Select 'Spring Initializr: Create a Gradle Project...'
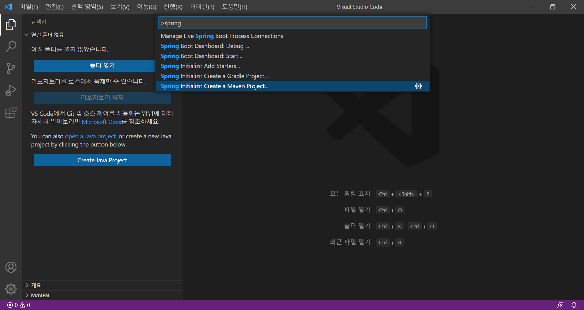584x310 pixels. click(293, 76)
